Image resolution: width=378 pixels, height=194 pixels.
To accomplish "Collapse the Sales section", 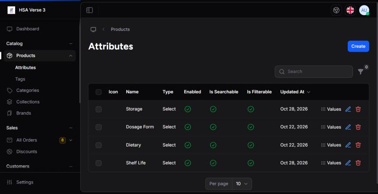I will point(70,128).
